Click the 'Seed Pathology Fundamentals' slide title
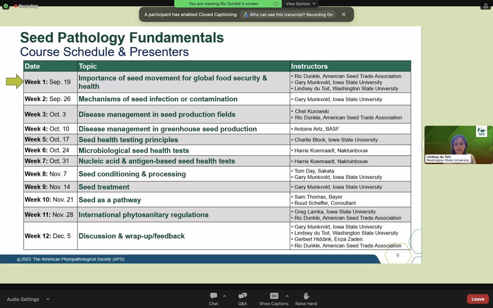Image resolution: width=493 pixels, height=308 pixels. point(122,38)
